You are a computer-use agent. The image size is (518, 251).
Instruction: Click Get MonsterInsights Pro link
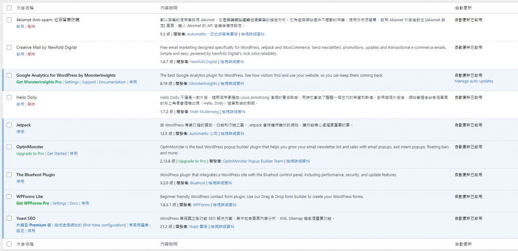point(38,82)
